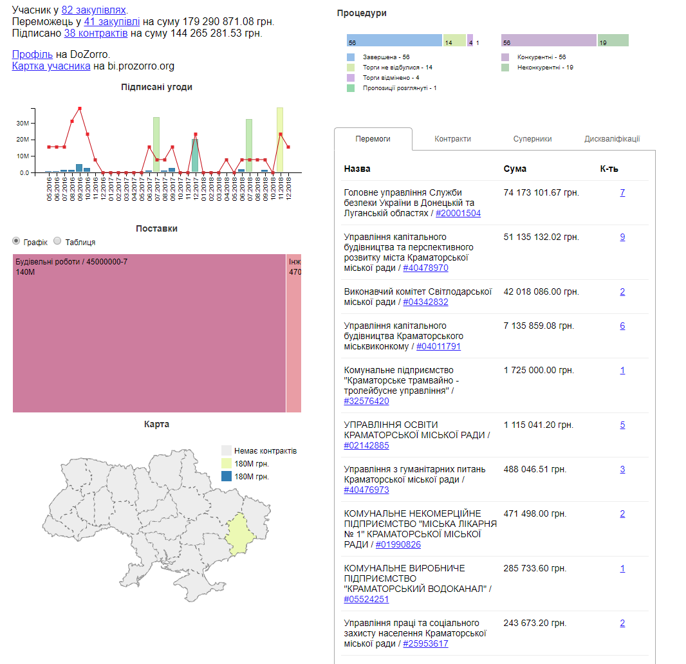Click count 9 for Краматорської міської ради
The image size is (686, 664).
pos(622,237)
